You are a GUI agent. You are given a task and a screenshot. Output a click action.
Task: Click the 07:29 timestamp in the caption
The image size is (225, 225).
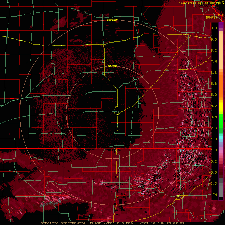click(179, 223)
